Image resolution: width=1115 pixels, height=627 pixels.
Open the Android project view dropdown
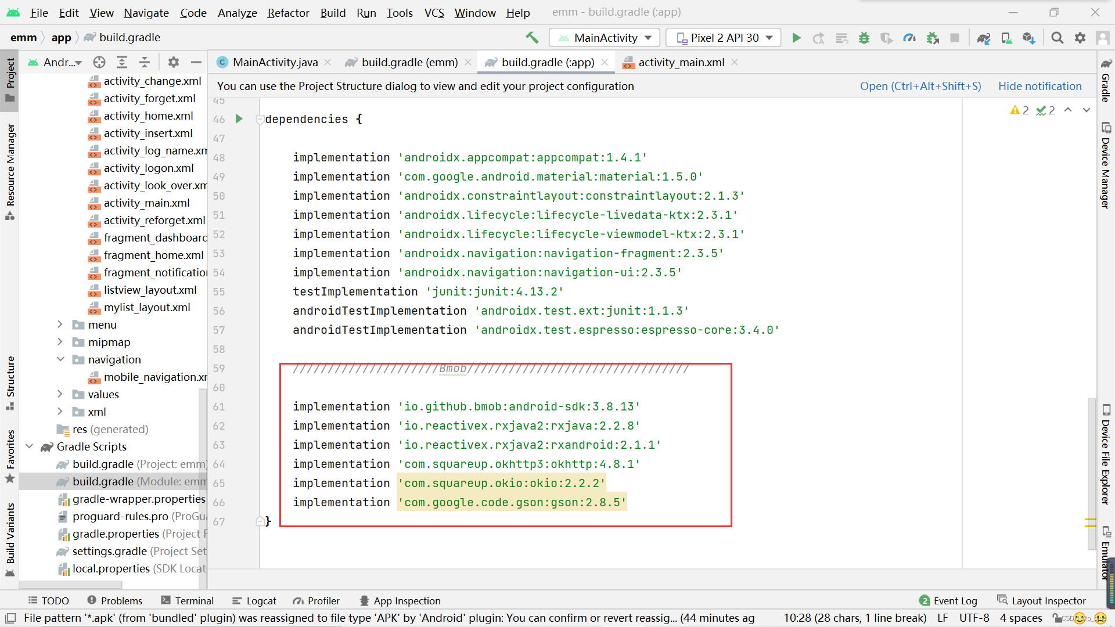point(55,62)
